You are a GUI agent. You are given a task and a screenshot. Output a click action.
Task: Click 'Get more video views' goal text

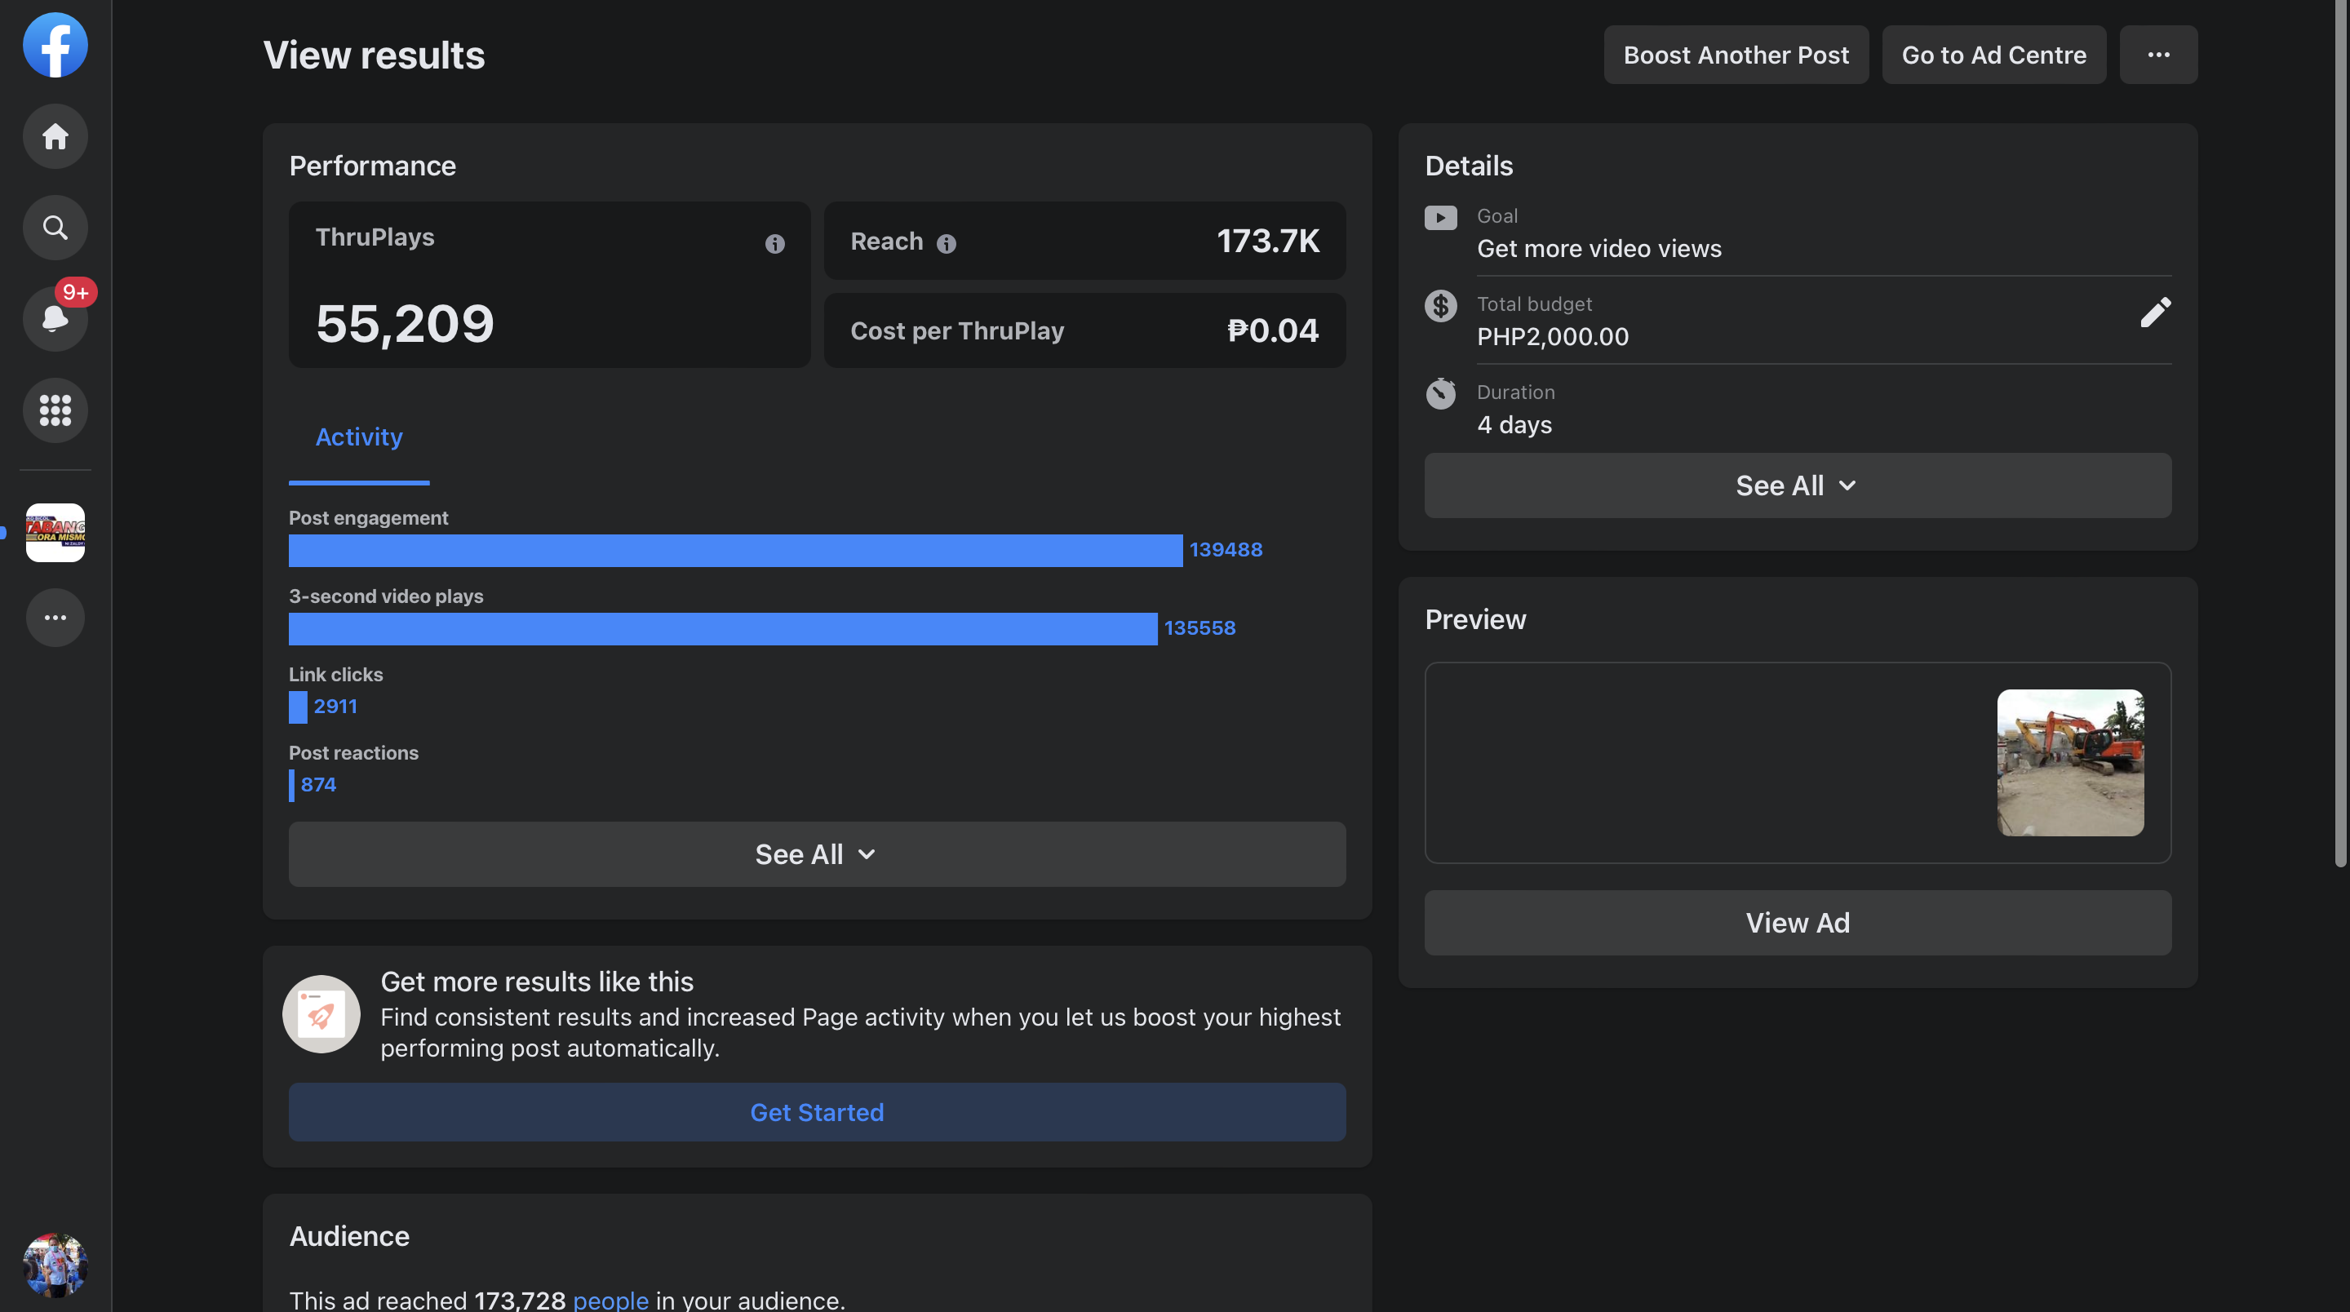tap(1598, 248)
